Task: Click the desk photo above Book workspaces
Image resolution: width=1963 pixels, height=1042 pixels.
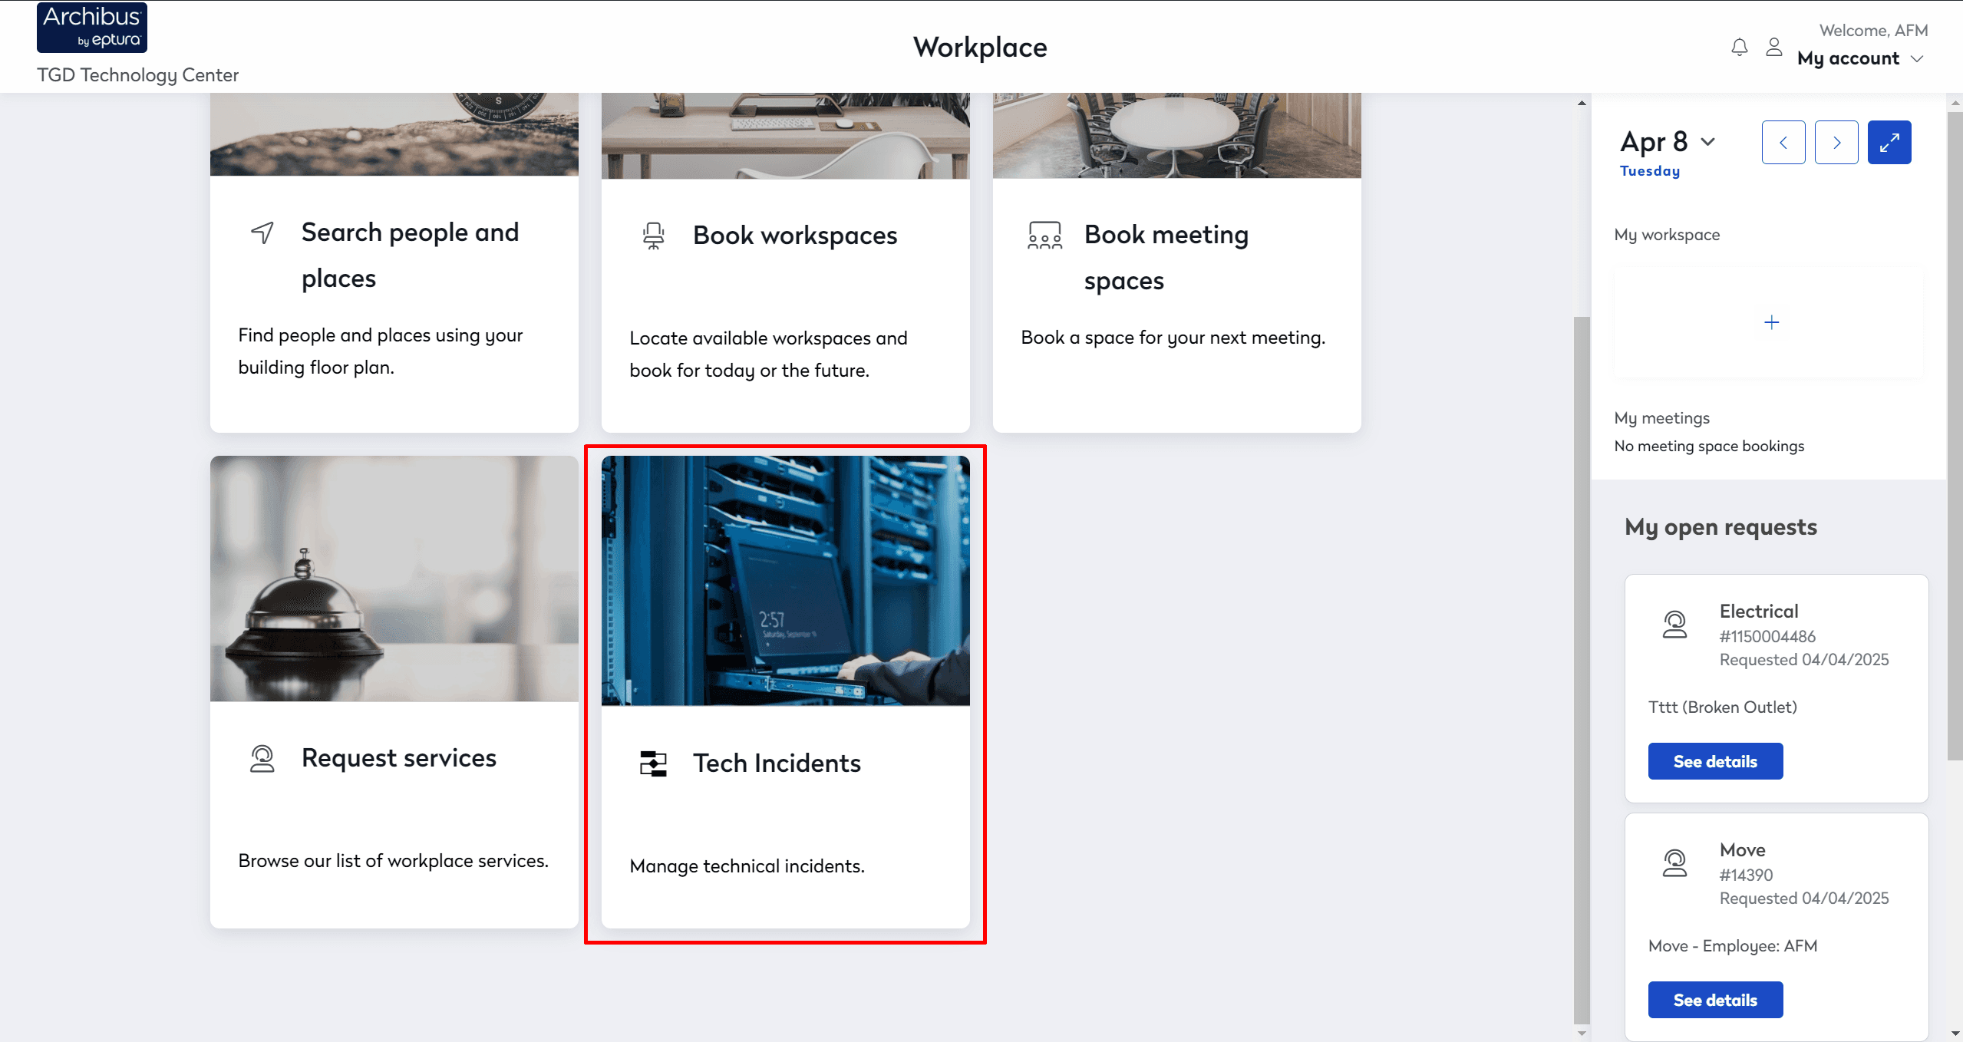Action: (786, 136)
